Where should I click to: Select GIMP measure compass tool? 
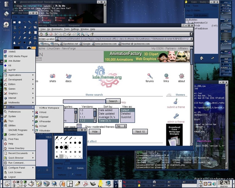[35, 43]
